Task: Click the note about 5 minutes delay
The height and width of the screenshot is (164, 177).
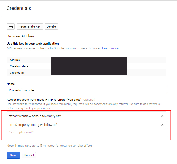Action: click(x=49, y=146)
